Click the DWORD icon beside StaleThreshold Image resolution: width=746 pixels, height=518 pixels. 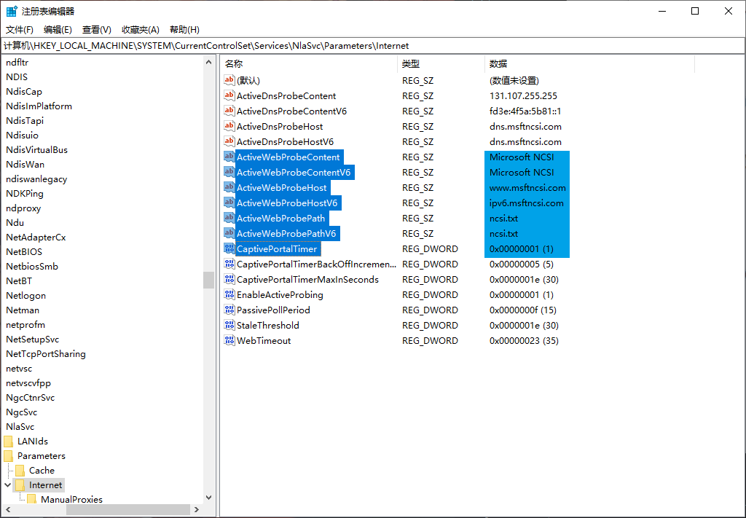pos(229,325)
